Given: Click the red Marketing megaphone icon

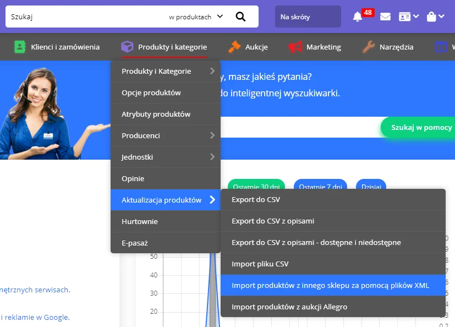Looking at the screenshot, I should 295,47.
